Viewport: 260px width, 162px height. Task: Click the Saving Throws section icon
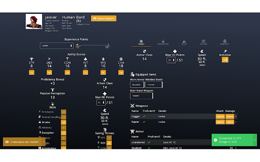pos(105,130)
